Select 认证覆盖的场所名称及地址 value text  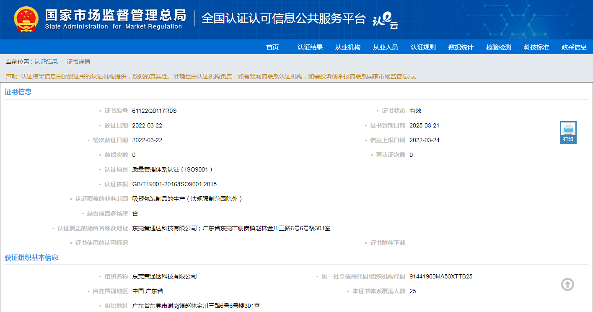(231, 228)
